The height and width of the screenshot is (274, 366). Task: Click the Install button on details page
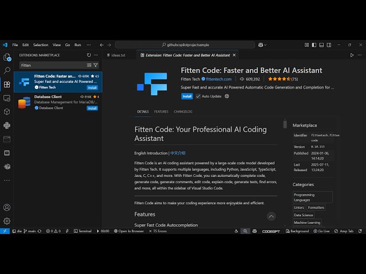coord(187,96)
